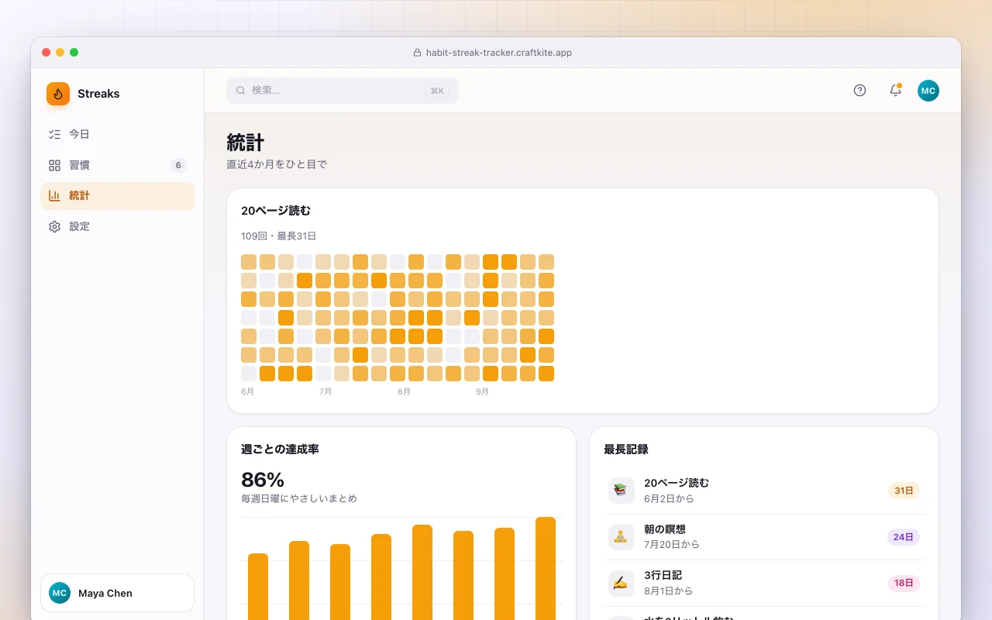992x620 pixels.
Task: Click the 習慣 count badge showing 6
Action: point(178,165)
